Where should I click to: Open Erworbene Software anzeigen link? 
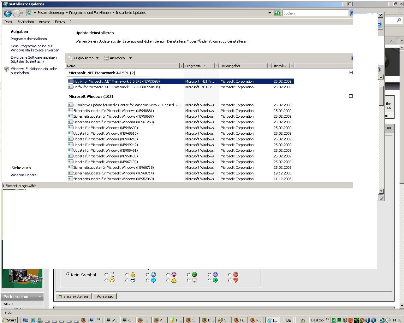pyautogui.click(x=34, y=59)
